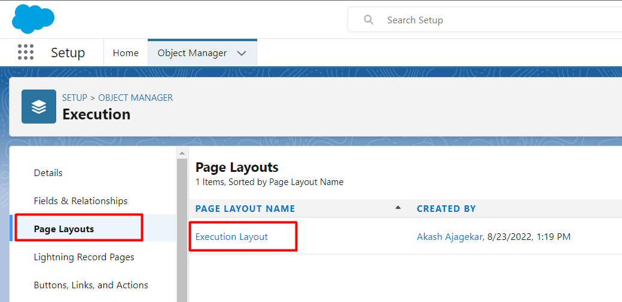
Task: Open Akash Ajagekar user profile link
Action: pos(449,237)
